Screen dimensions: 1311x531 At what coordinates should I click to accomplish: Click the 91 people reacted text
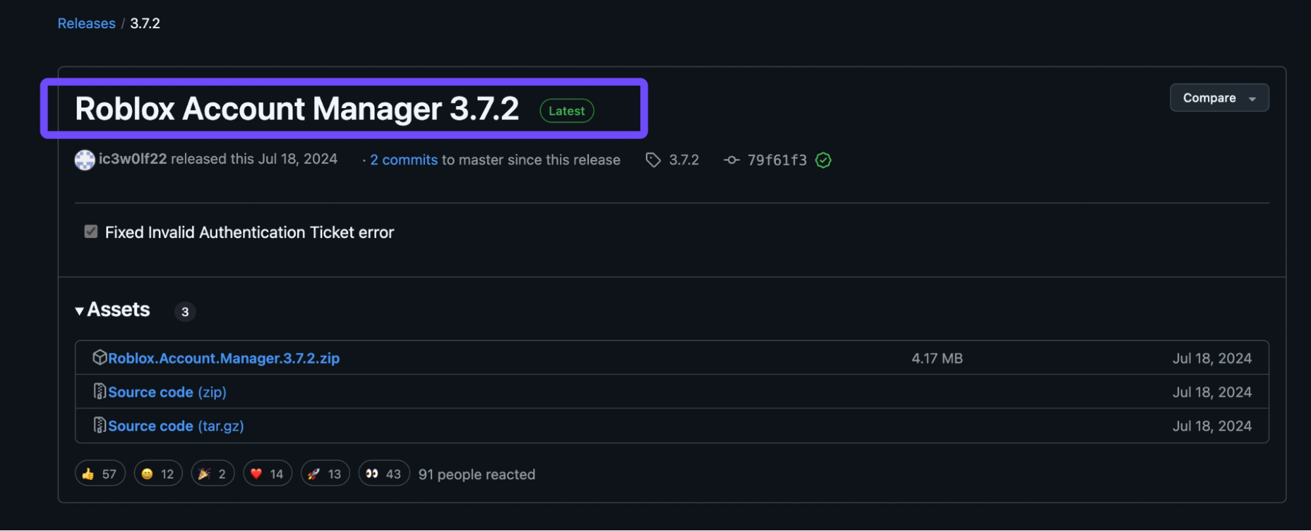477,475
